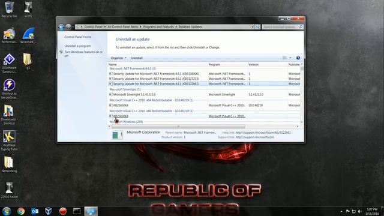The image size is (384, 216).
Task: Select Security Update KB3136000 row
Action: 205,74
